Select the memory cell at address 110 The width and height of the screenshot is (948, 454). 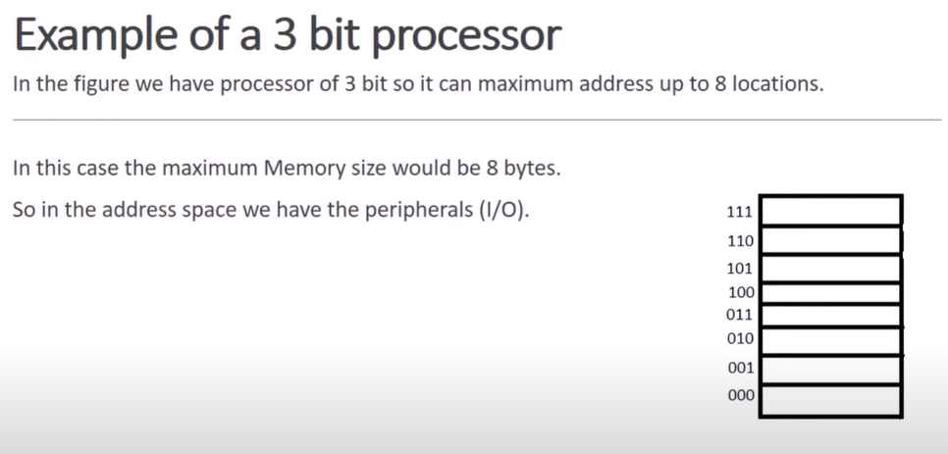point(831,240)
